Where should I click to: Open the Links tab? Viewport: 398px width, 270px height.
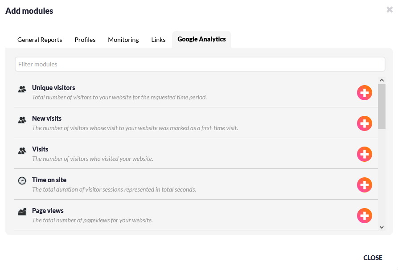(158, 40)
